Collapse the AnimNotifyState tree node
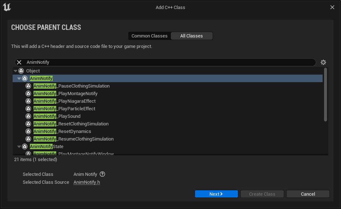341x209 pixels. 19,147
